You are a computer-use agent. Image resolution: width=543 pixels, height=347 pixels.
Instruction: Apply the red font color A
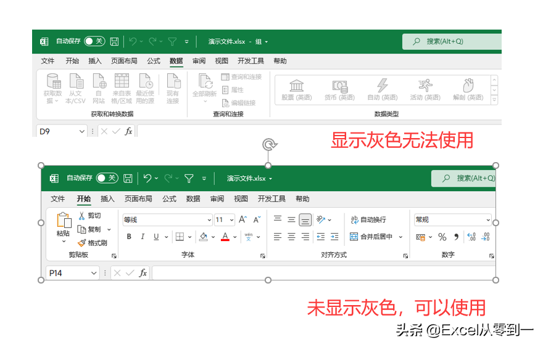[225, 237]
